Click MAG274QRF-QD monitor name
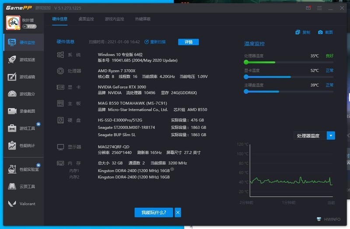The image size is (350, 229). [113, 147]
